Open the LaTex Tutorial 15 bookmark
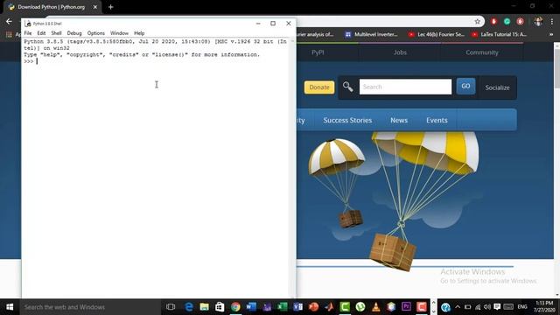The height and width of the screenshot is (315, 560). [500, 34]
